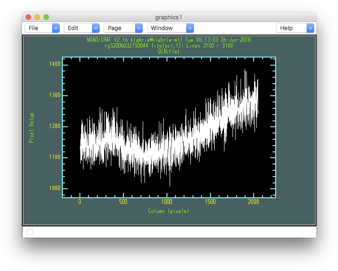Image resolution: width=338 pixels, height=271 pixels.
Task: Open the Help menu
Action: (x=295, y=28)
